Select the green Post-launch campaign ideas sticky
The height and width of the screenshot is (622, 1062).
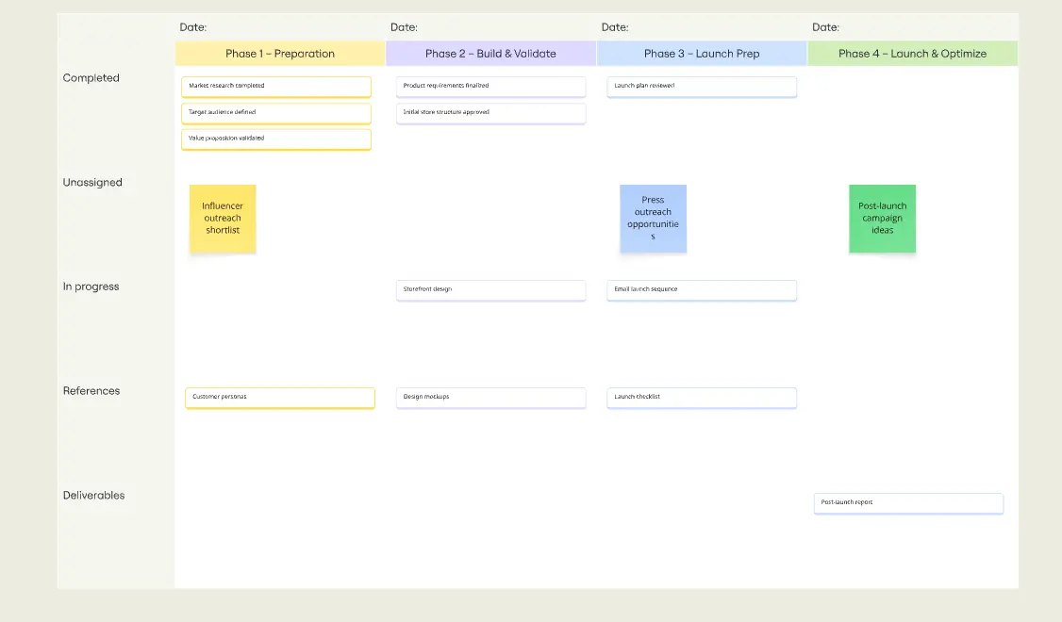coord(882,219)
